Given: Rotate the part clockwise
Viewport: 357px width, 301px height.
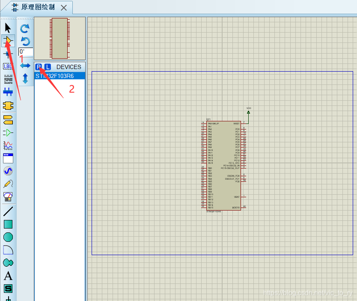Looking at the screenshot, I should click(25, 29).
